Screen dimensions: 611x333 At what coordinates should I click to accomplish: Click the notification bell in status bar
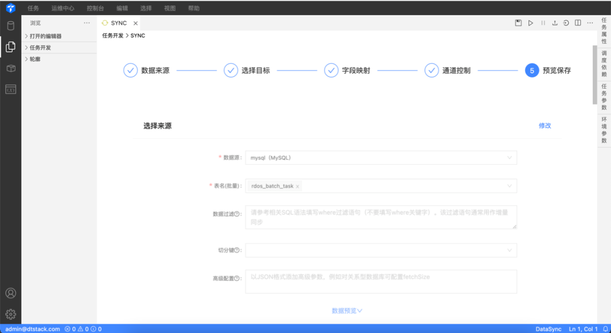point(605,328)
